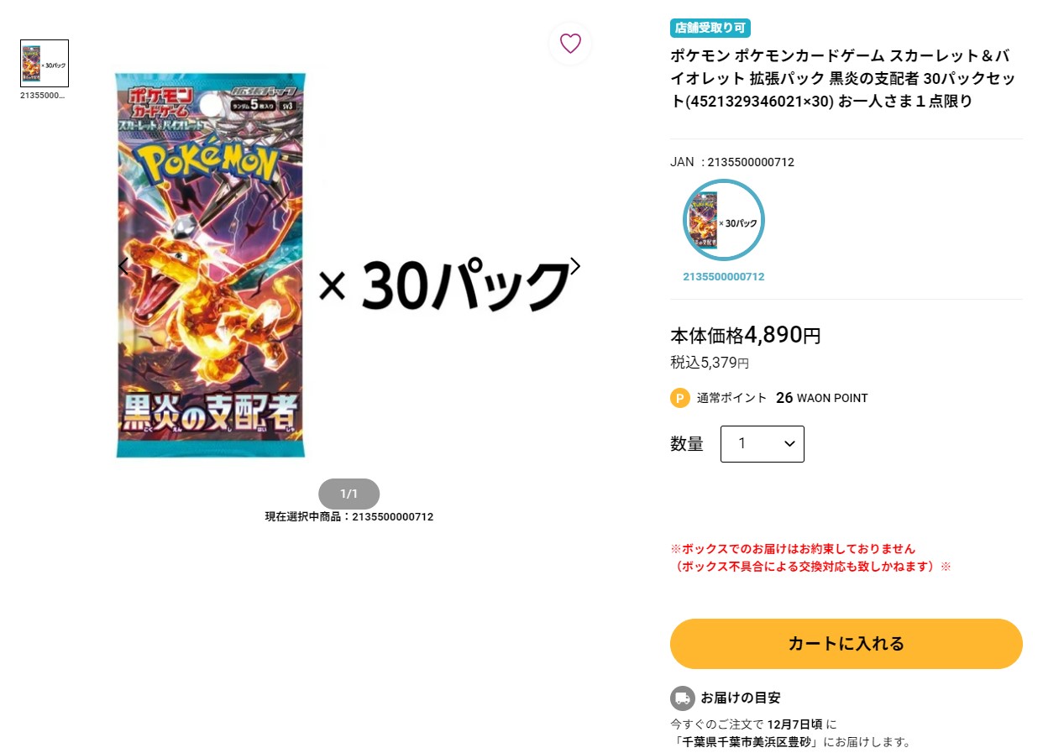Image resolution: width=1043 pixels, height=753 pixels.
Task: Select the circular 30パック variant image
Action: [724, 221]
